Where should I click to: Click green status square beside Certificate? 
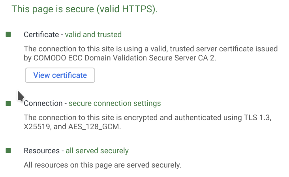click(x=8, y=34)
